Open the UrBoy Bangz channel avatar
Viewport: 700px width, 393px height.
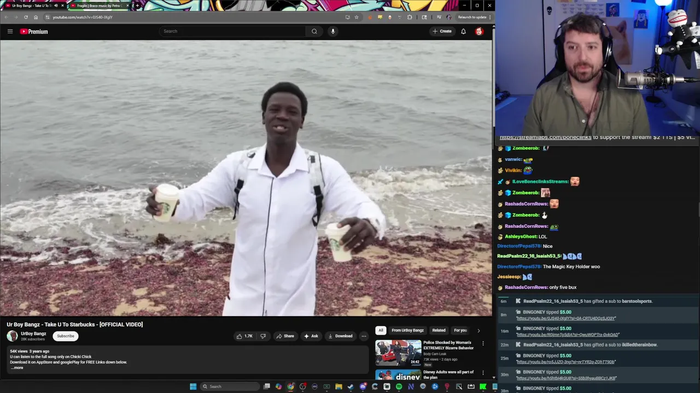[12, 336]
